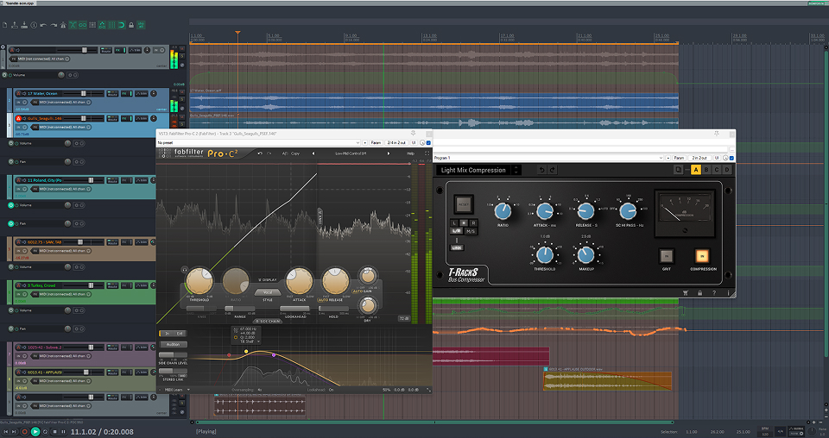The image size is (829, 438).
Task: Toggle grid lines icon in toolbar
Action: tap(111, 25)
